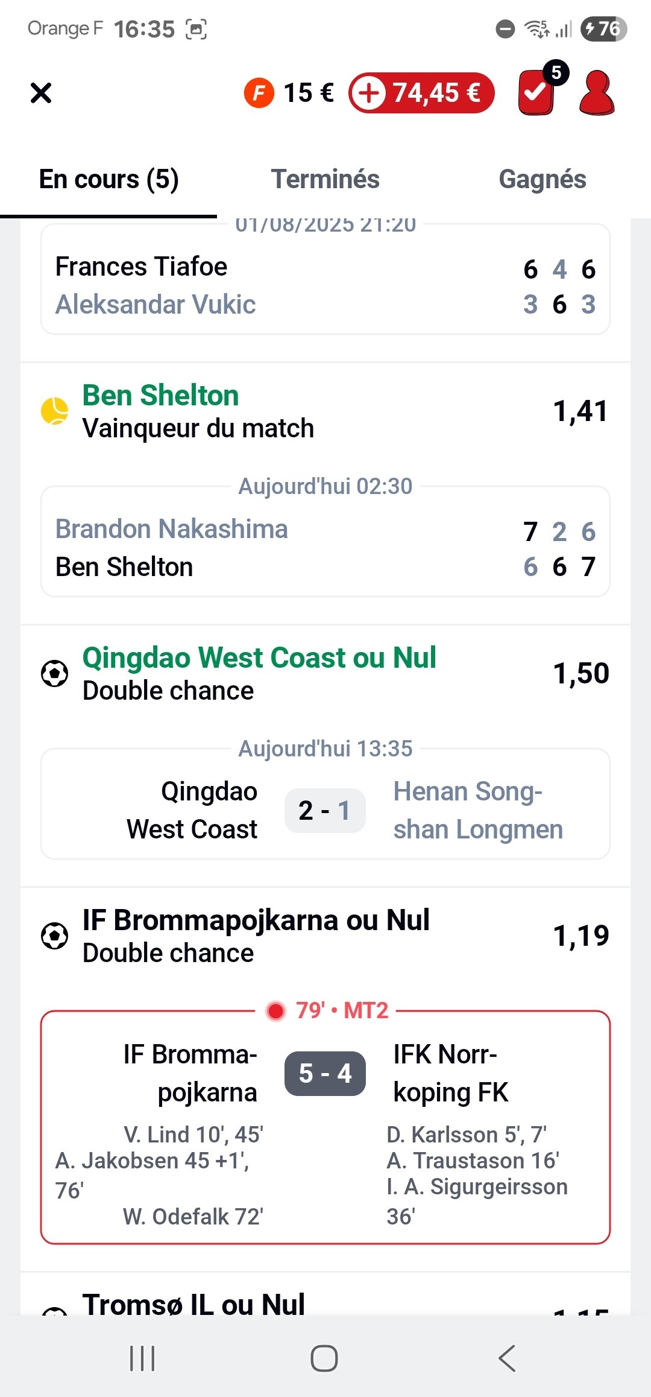This screenshot has height=1397, width=651.
Task: Switch to the Terminés tab
Action: [x=325, y=179]
